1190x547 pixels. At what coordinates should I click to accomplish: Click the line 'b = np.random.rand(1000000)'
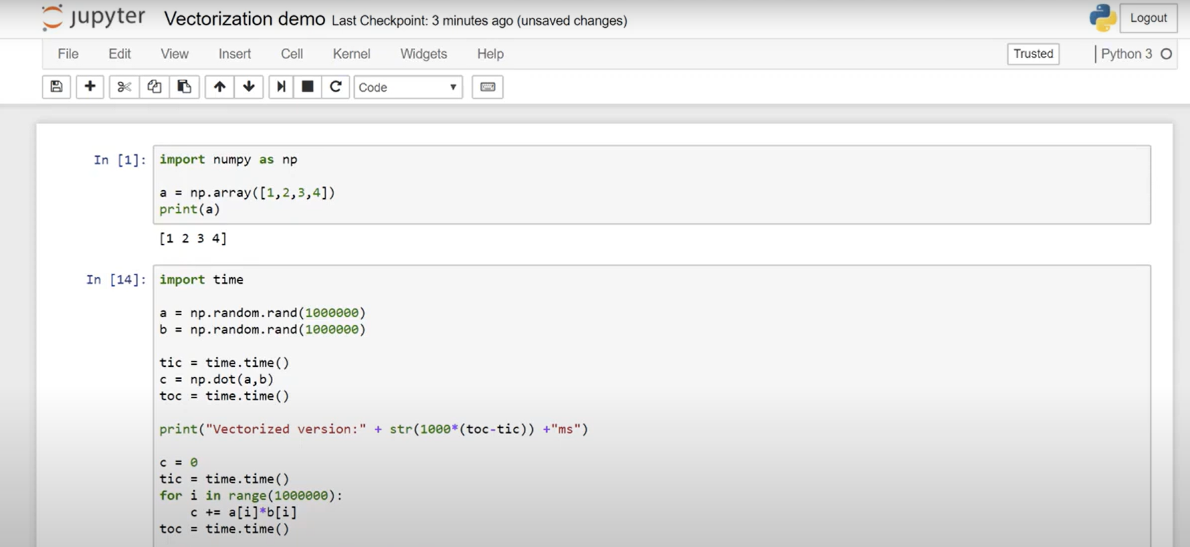pyautogui.click(x=262, y=330)
